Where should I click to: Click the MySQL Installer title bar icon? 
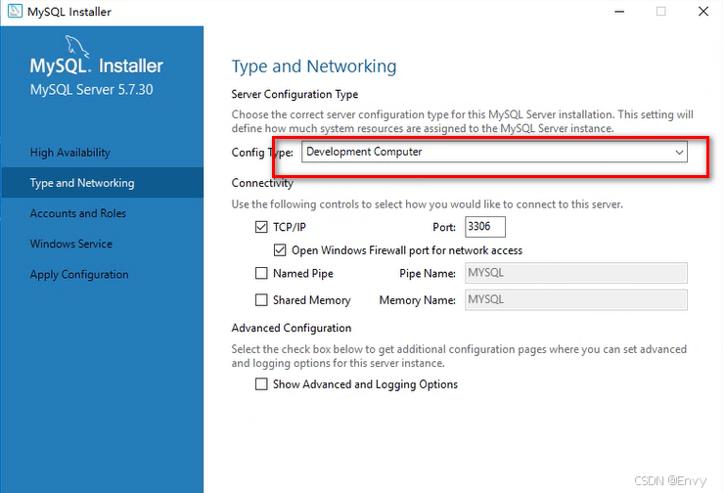point(15,11)
